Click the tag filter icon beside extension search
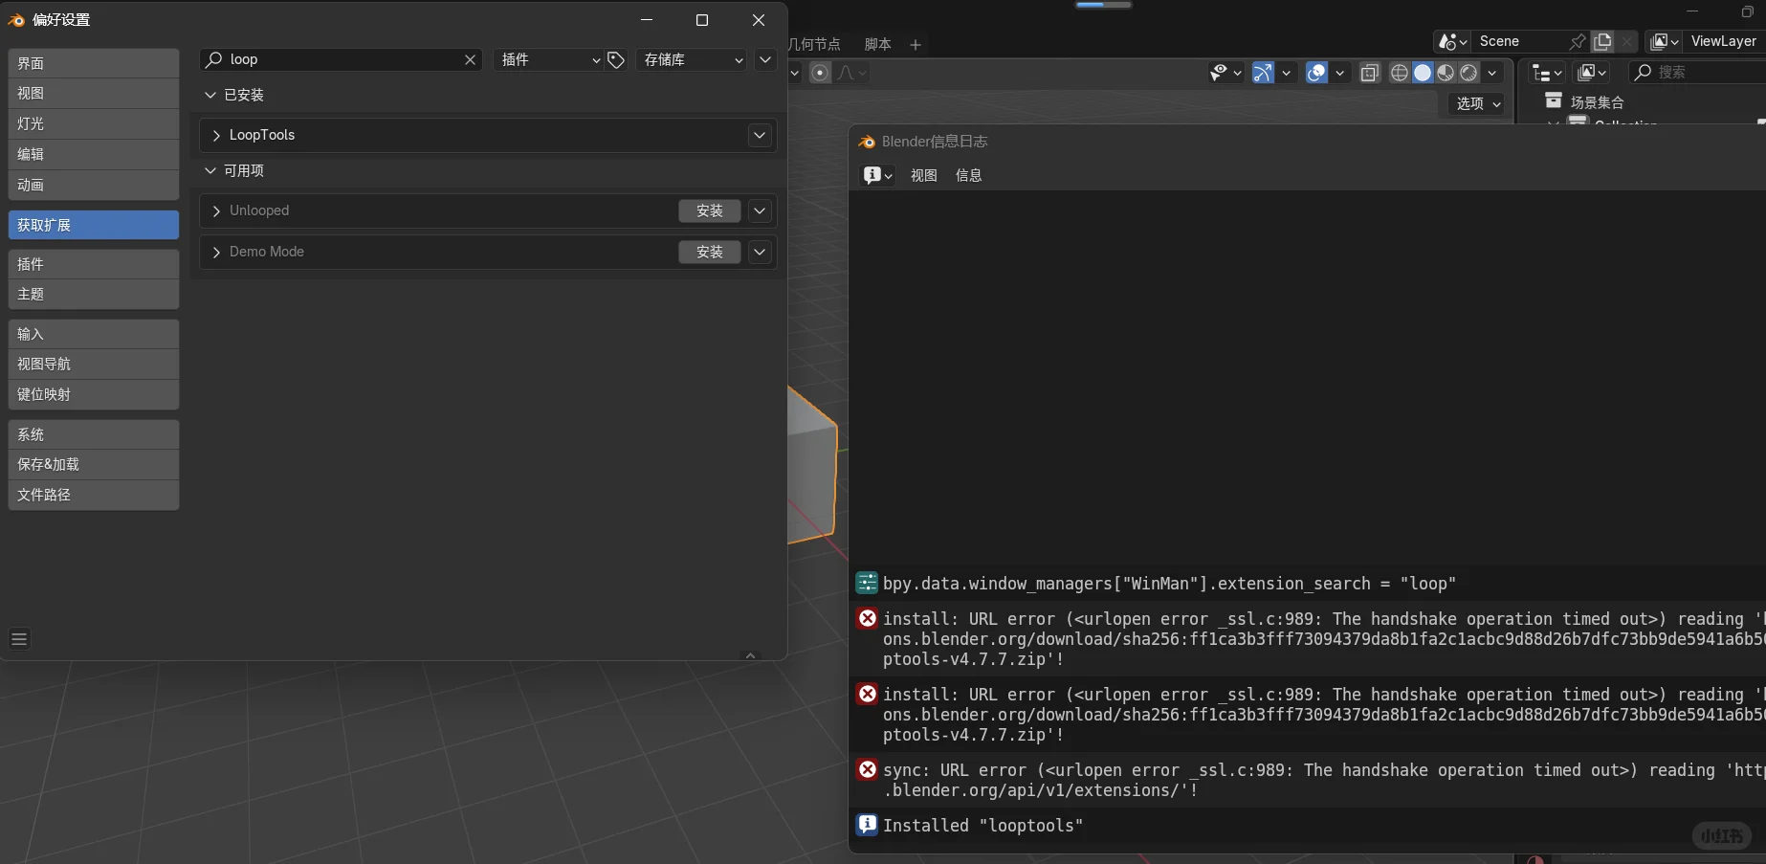The width and height of the screenshot is (1766, 864). tap(615, 59)
